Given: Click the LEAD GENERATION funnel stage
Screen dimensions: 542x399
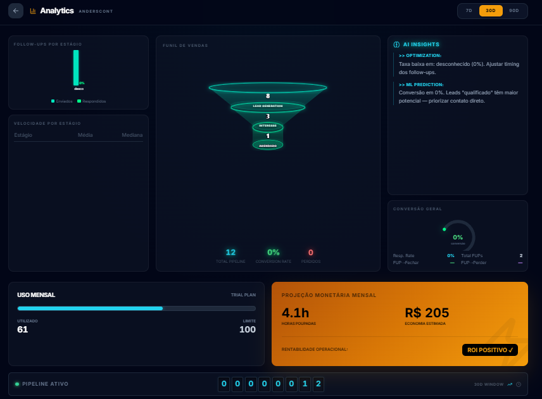Looking at the screenshot, I should click(x=267, y=105).
